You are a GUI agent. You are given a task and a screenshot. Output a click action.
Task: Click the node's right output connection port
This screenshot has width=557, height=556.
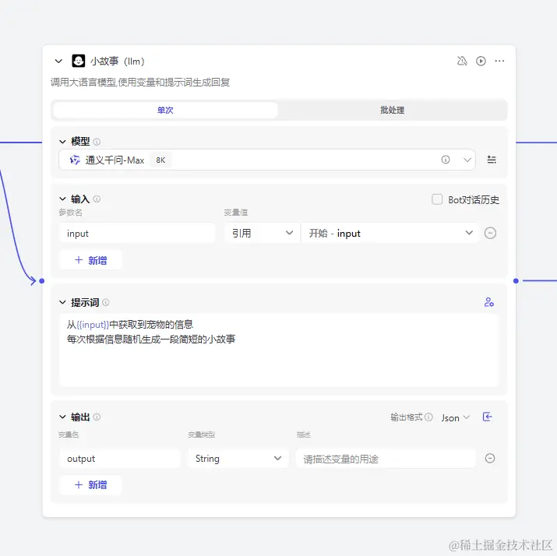pos(516,281)
